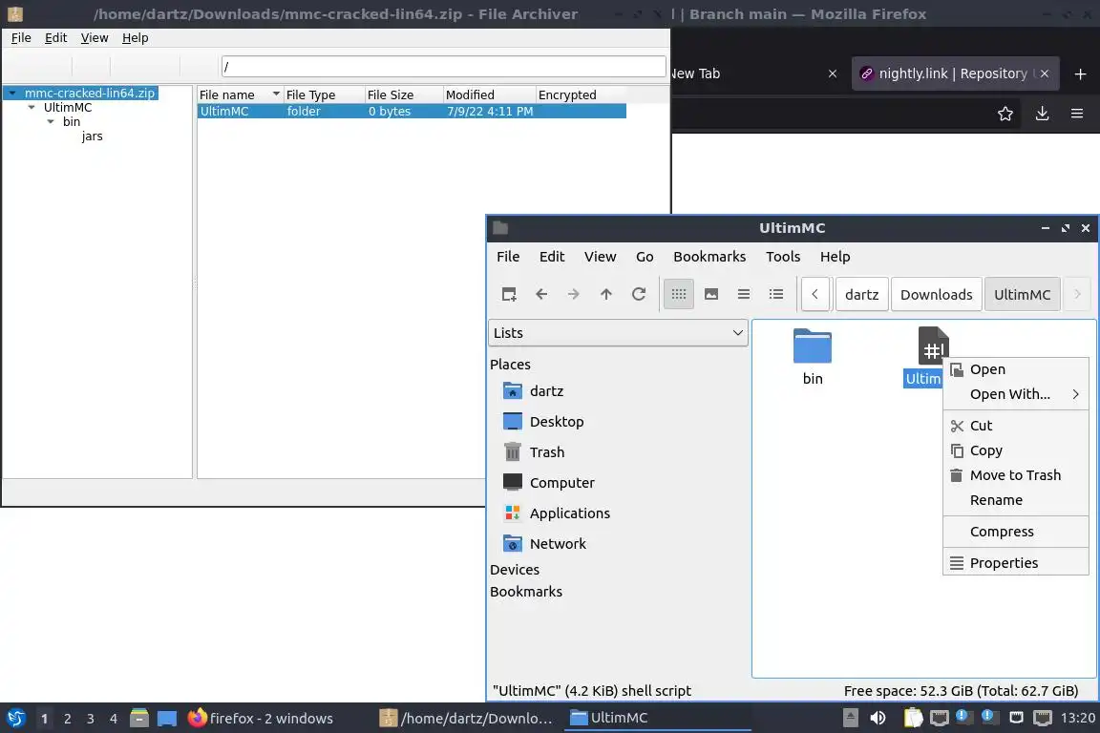Open the Edit menu in File Archiver

point(55,38)
